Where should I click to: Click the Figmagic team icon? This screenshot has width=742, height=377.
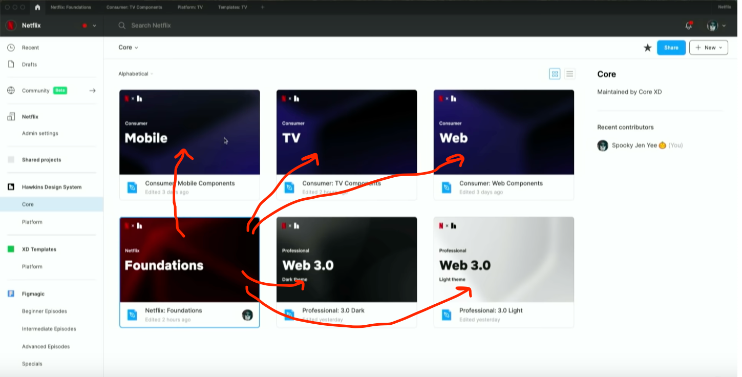(x=11, y=294)
